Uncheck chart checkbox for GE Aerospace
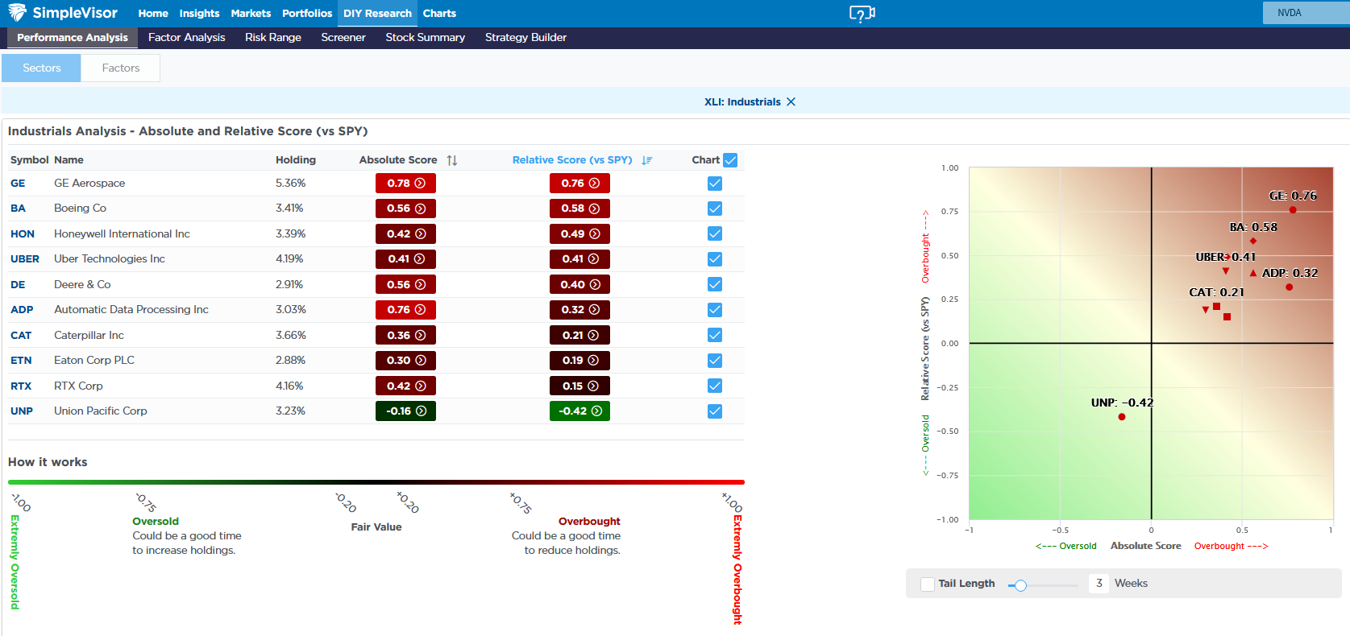This screenshot has width=1350, height=636. 715,184
